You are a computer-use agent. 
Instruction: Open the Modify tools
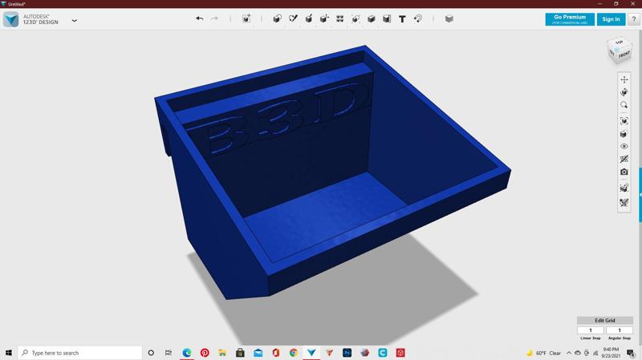pos(324,18)
